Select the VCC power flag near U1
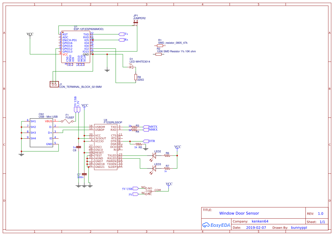Image resolution: width=334 pixels, height=236 pixels. tap(29, 34)
